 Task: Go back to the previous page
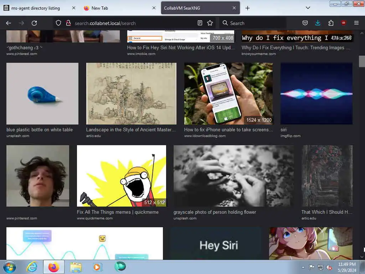click(x=9, y=23)
